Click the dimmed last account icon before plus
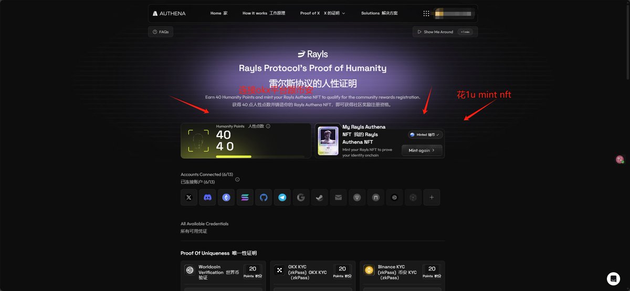 pos(413,197)
